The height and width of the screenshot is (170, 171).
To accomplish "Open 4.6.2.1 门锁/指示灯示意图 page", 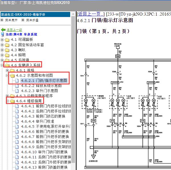I will click(x=44, y=80).
